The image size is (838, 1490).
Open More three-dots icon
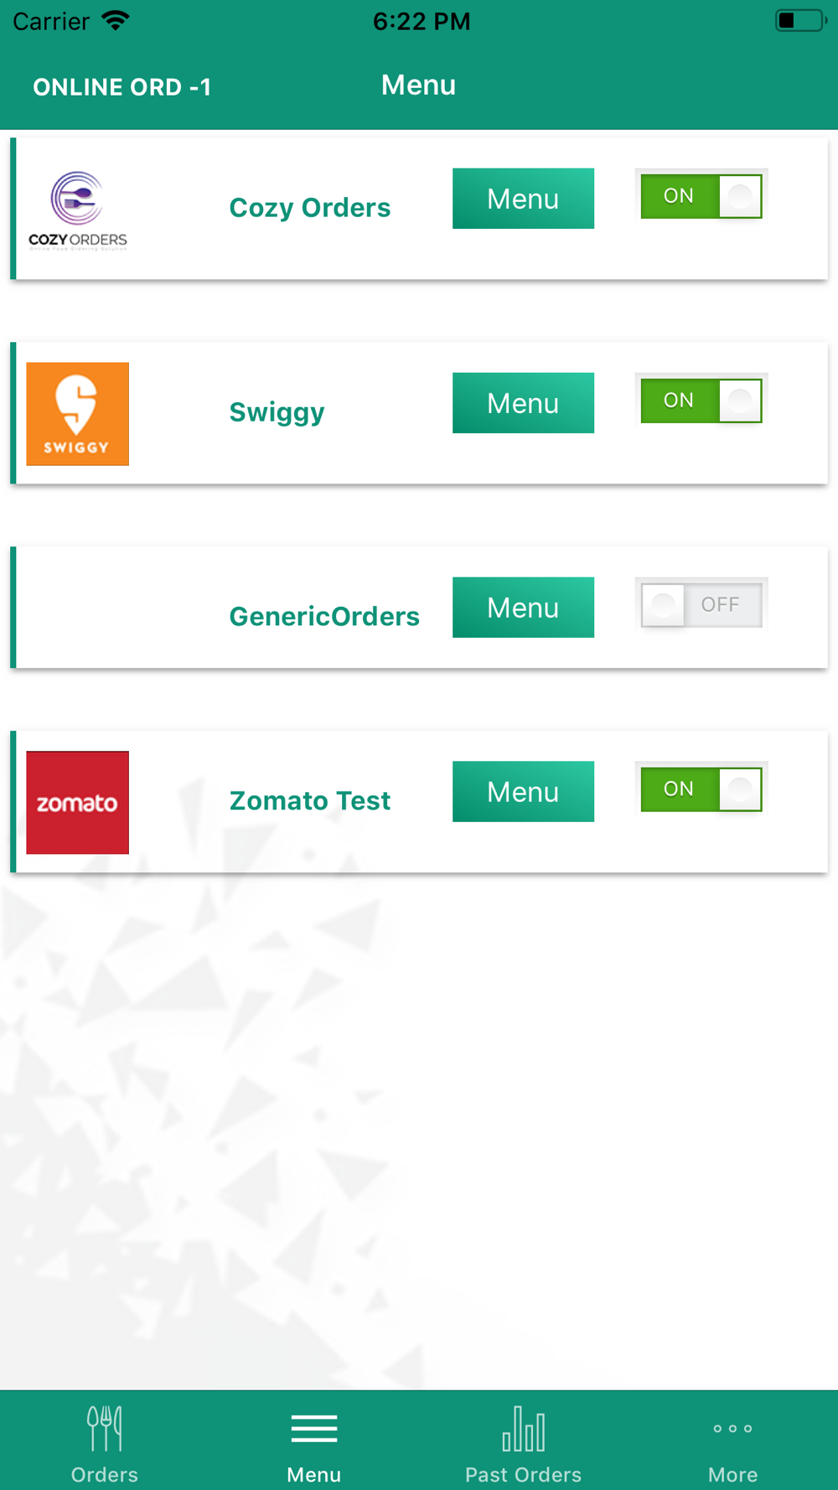[733, 1429]
